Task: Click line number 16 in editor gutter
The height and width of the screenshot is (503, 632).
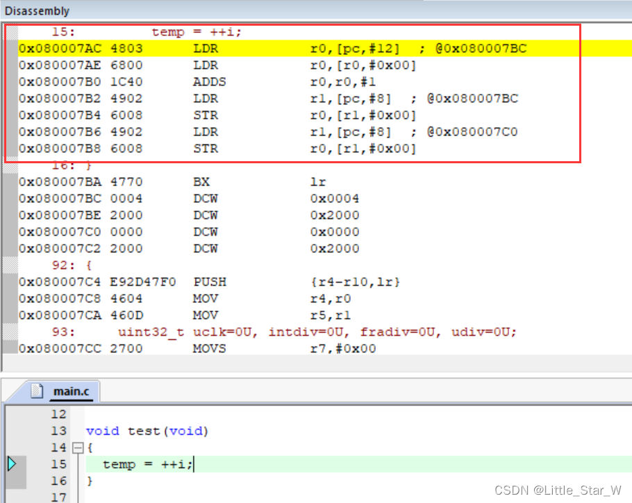Action: pos(58,481)
